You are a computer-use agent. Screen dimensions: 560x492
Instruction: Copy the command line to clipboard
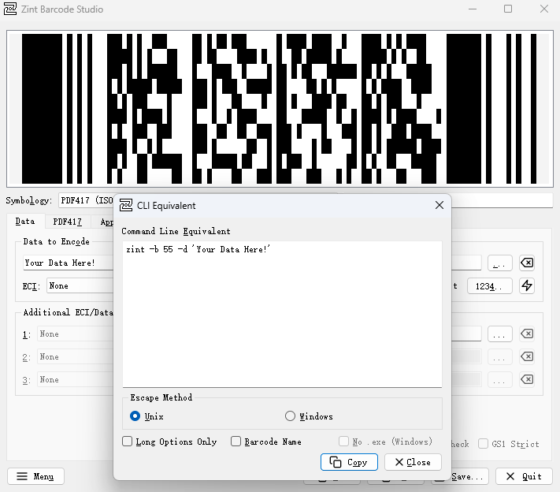(x=349, y=462)
